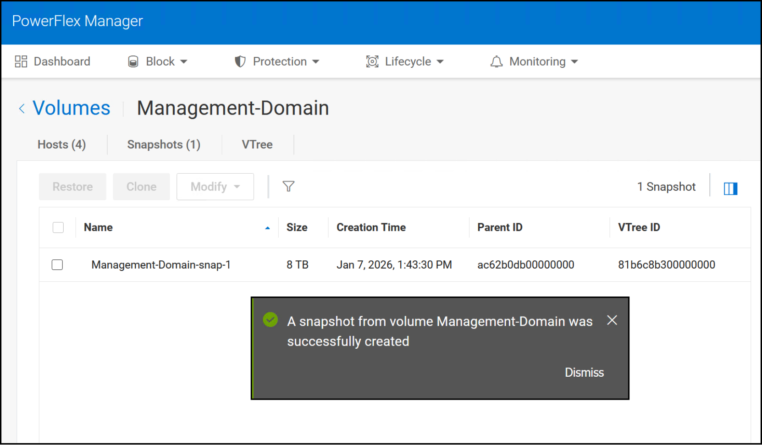Open the column chooser icon
The height and width of the screenshot is (445, 762).
coord(730,188)
